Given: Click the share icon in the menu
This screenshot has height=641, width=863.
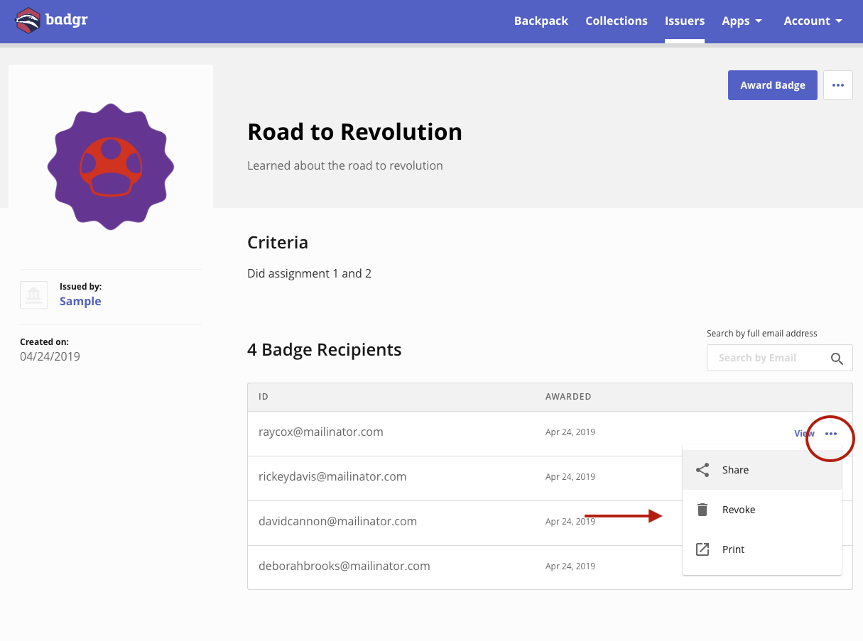Looking at the screenshot, I should click(x=702, y=470).
